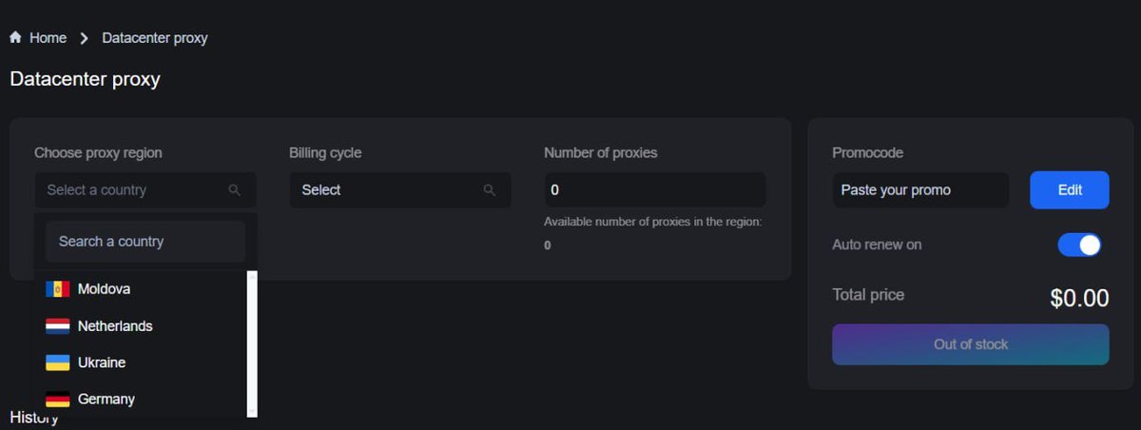
Task: Select Moldova from the country list
Action: point(105,289)
